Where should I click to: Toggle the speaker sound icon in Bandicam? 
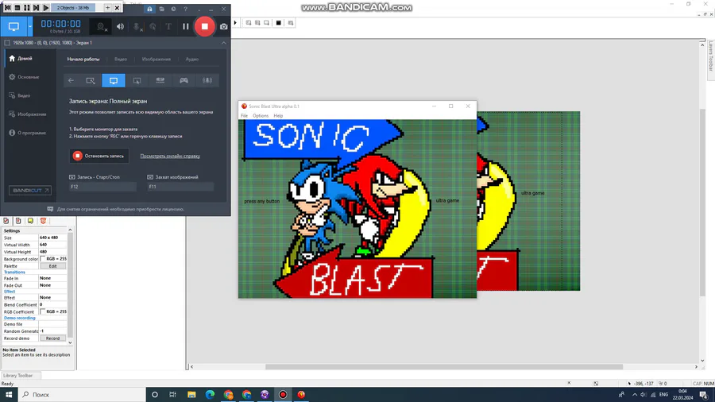(121, 26)
